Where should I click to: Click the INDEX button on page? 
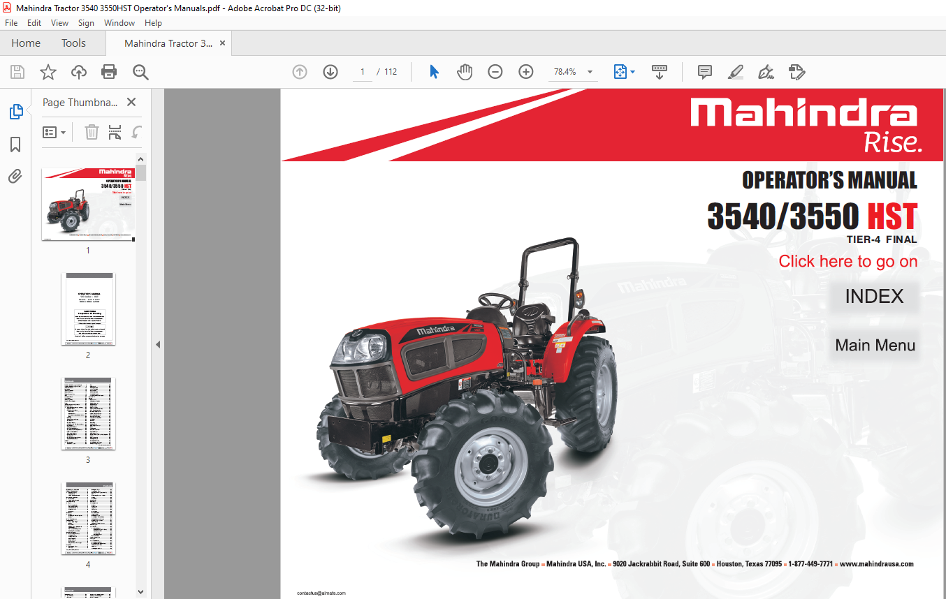click(x=874, y=297)
